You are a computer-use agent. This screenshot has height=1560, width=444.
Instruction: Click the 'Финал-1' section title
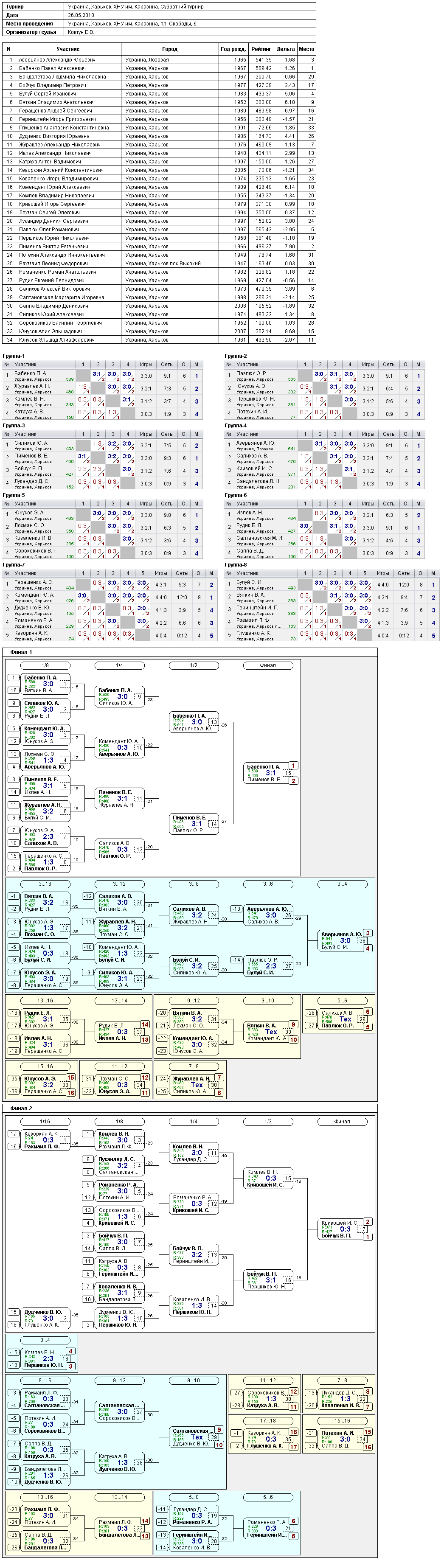[x=21, y=652]
